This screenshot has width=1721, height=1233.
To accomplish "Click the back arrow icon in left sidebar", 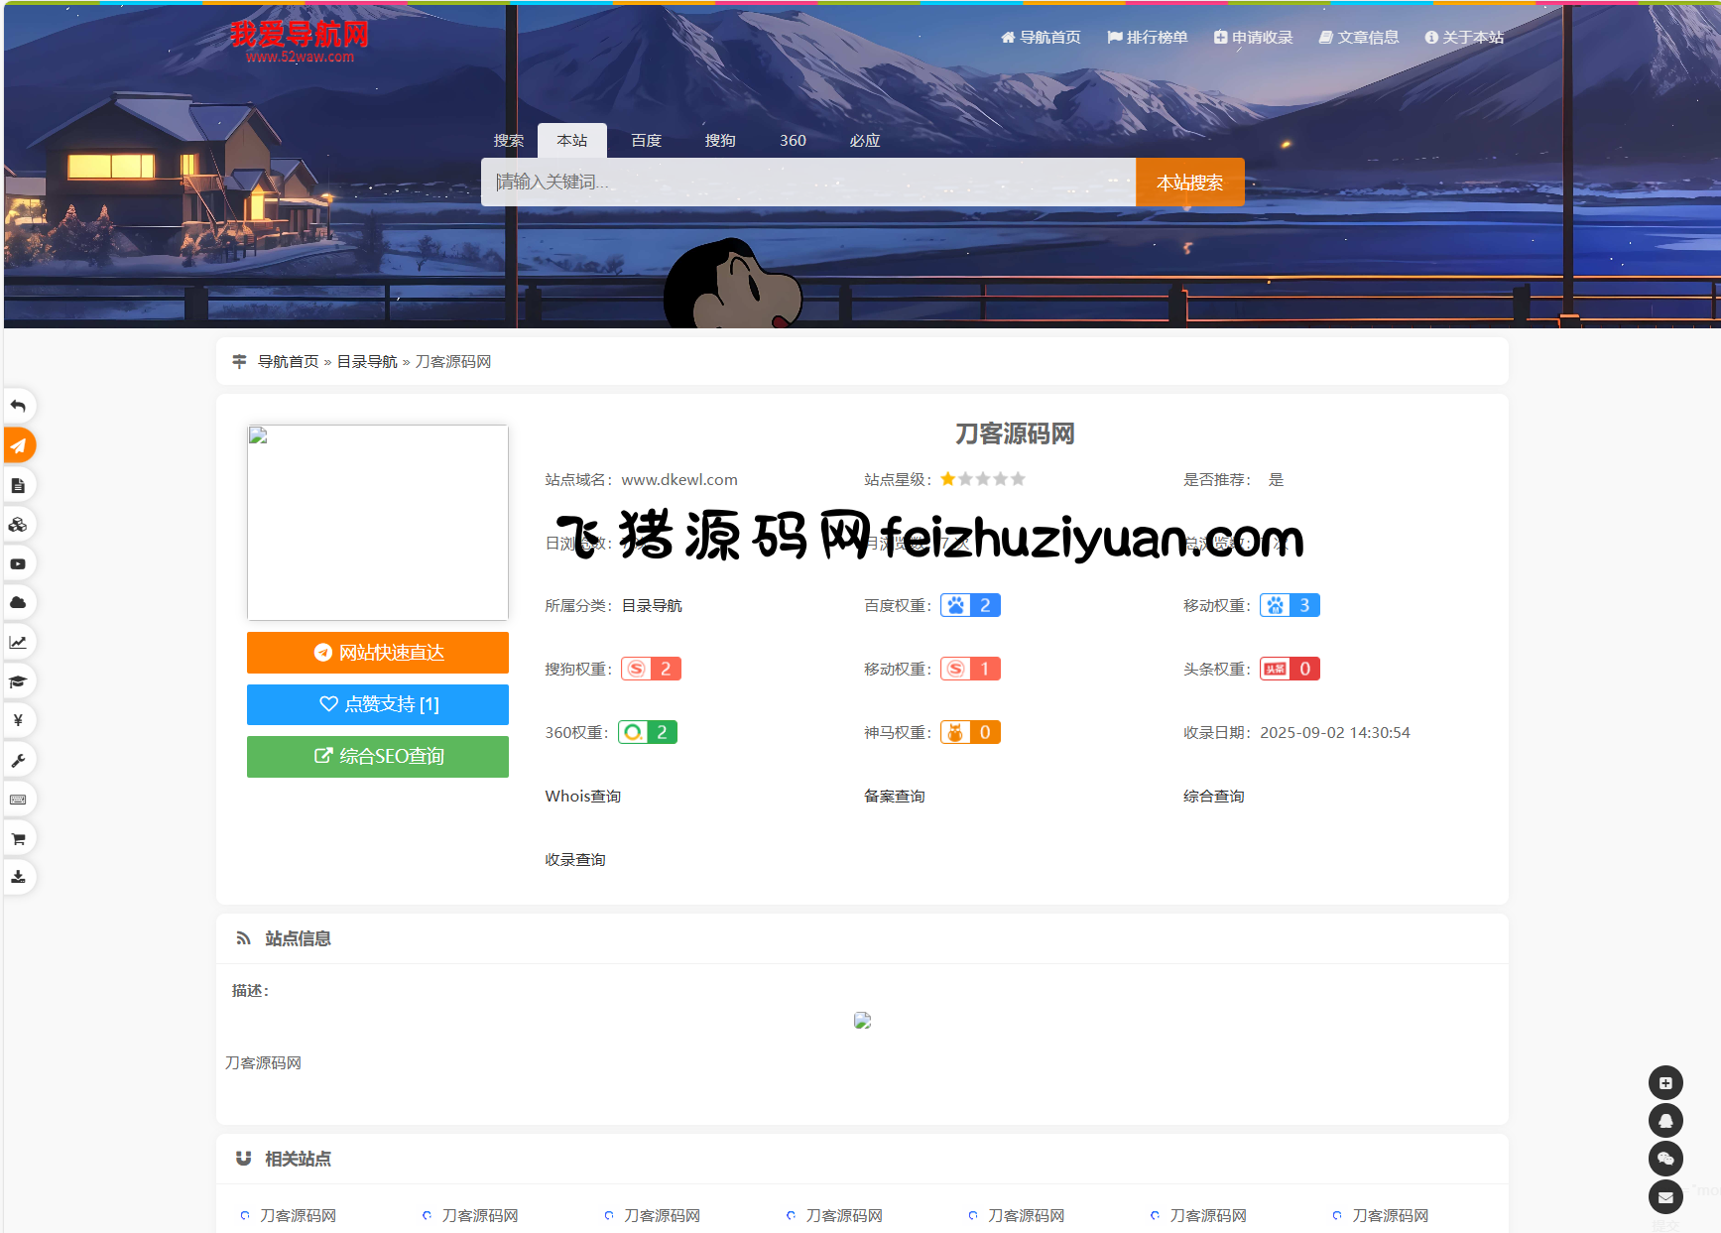I will click(x=18, y=406).
